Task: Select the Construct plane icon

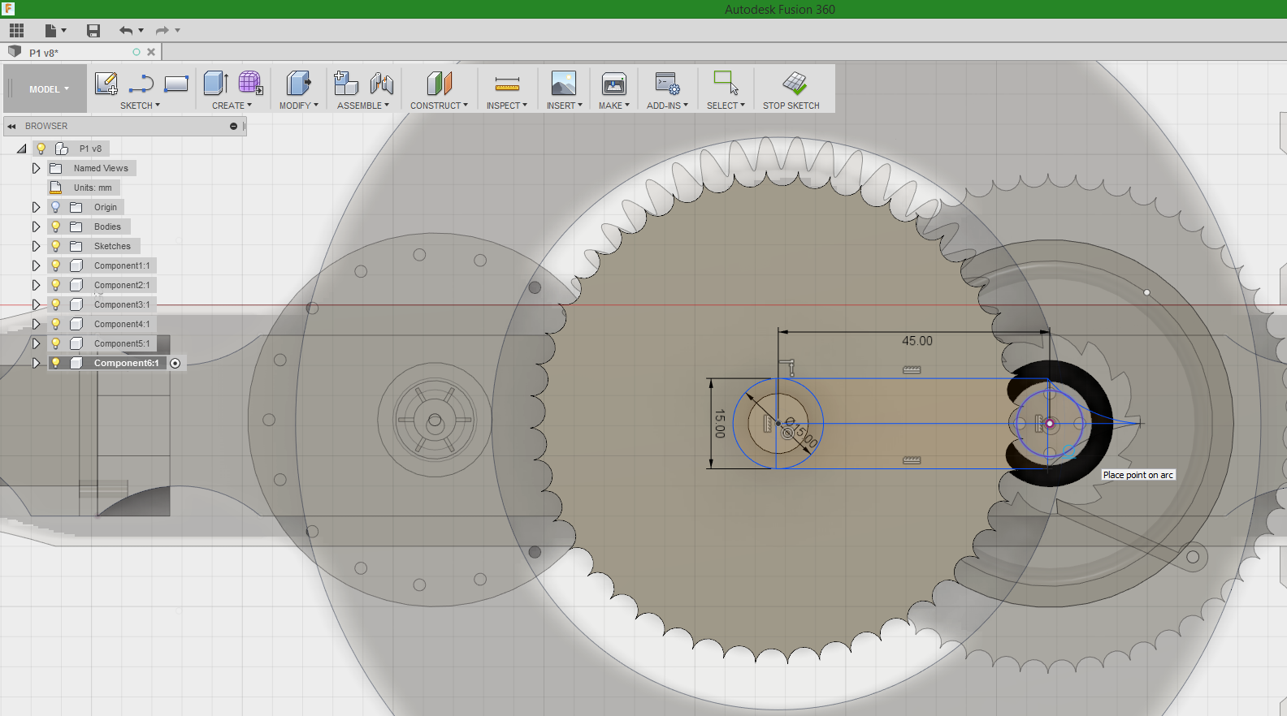Action: tap(439, 83)
